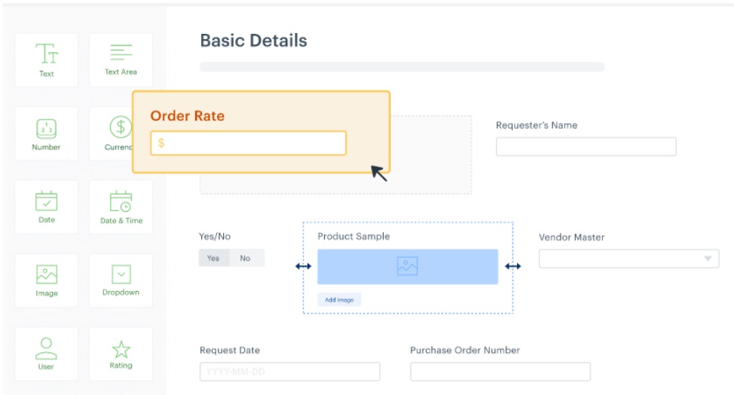Click the Vendor Master dropdown arrow
The width and height of the screenshot is (734, 395).
[708, 259]
